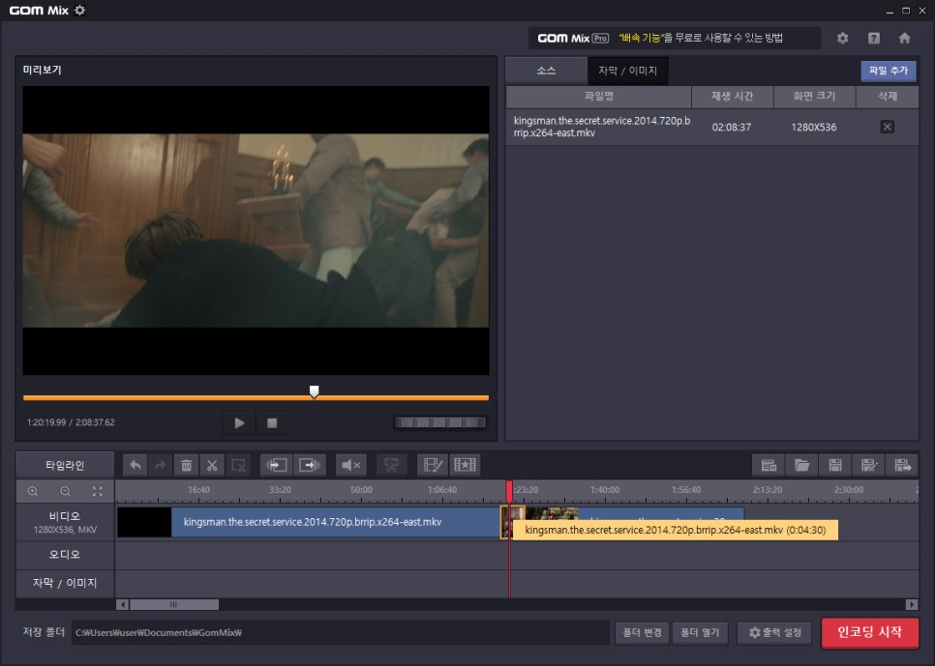935x666 pixels.
Task: Click the preview seek bar handle
Action: coord(315,391)
